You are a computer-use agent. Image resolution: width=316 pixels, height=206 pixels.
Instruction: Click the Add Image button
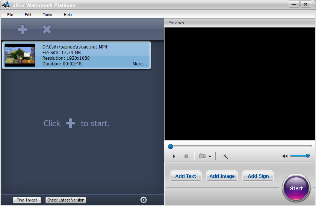pyautogui.click(x=222, y=176)
